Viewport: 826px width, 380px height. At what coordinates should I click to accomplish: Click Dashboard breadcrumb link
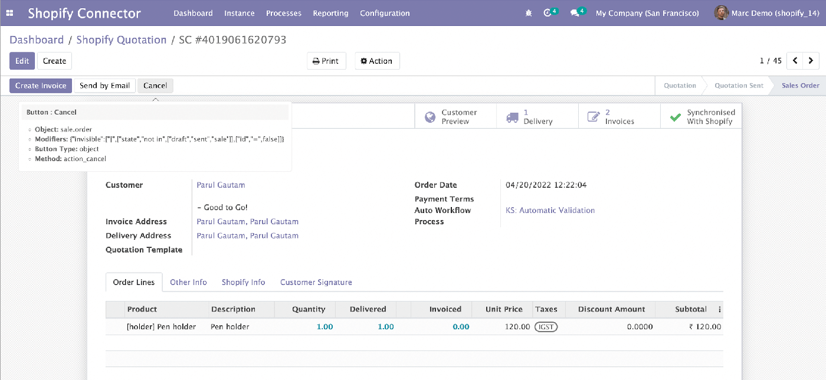coord(37,40)
